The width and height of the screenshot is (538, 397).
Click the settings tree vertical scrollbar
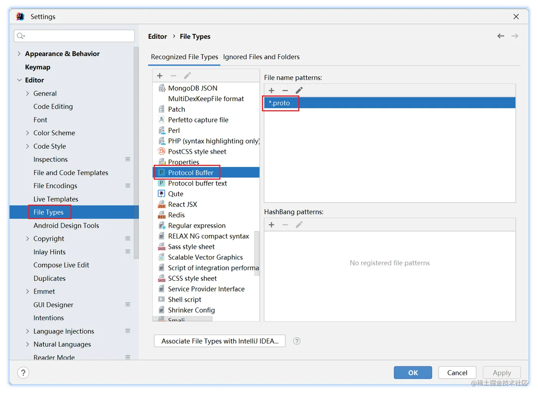[136, 153]
